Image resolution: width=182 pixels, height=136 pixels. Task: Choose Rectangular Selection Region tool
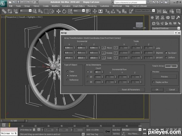(x=46, y=11)
